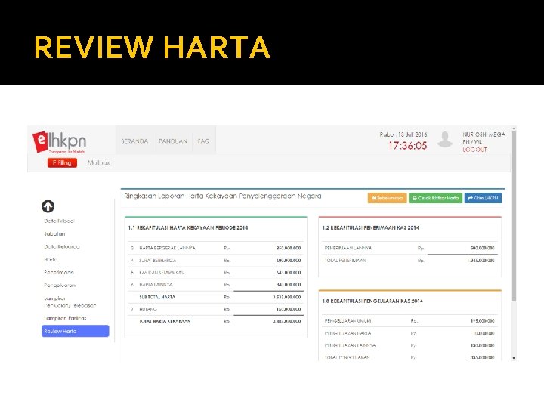Open Data Pribadi in the sidebar
The height and width of the screenshot is (408, 544).
(x=59, y=221)
